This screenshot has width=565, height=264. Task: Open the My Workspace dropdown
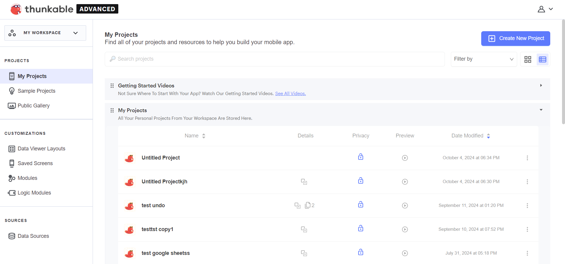pyautogui.click(x=45, y=33)
